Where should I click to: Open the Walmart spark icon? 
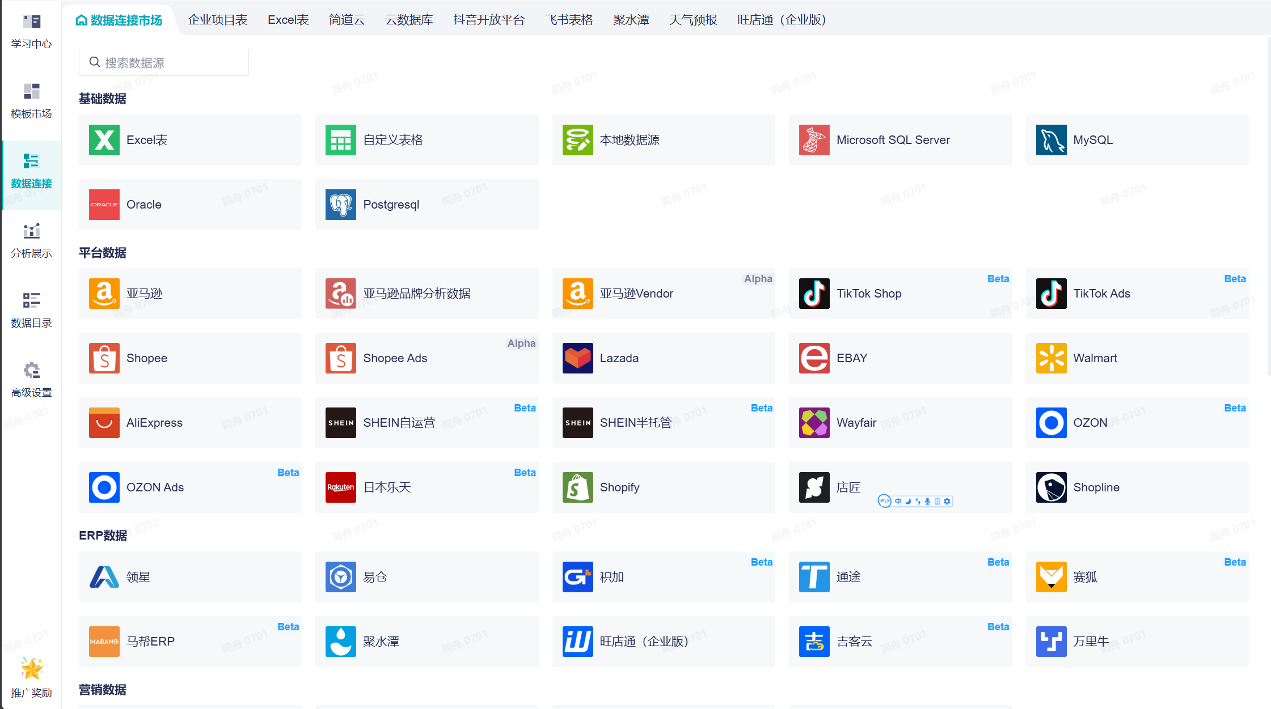click(x=1051, y=358)
